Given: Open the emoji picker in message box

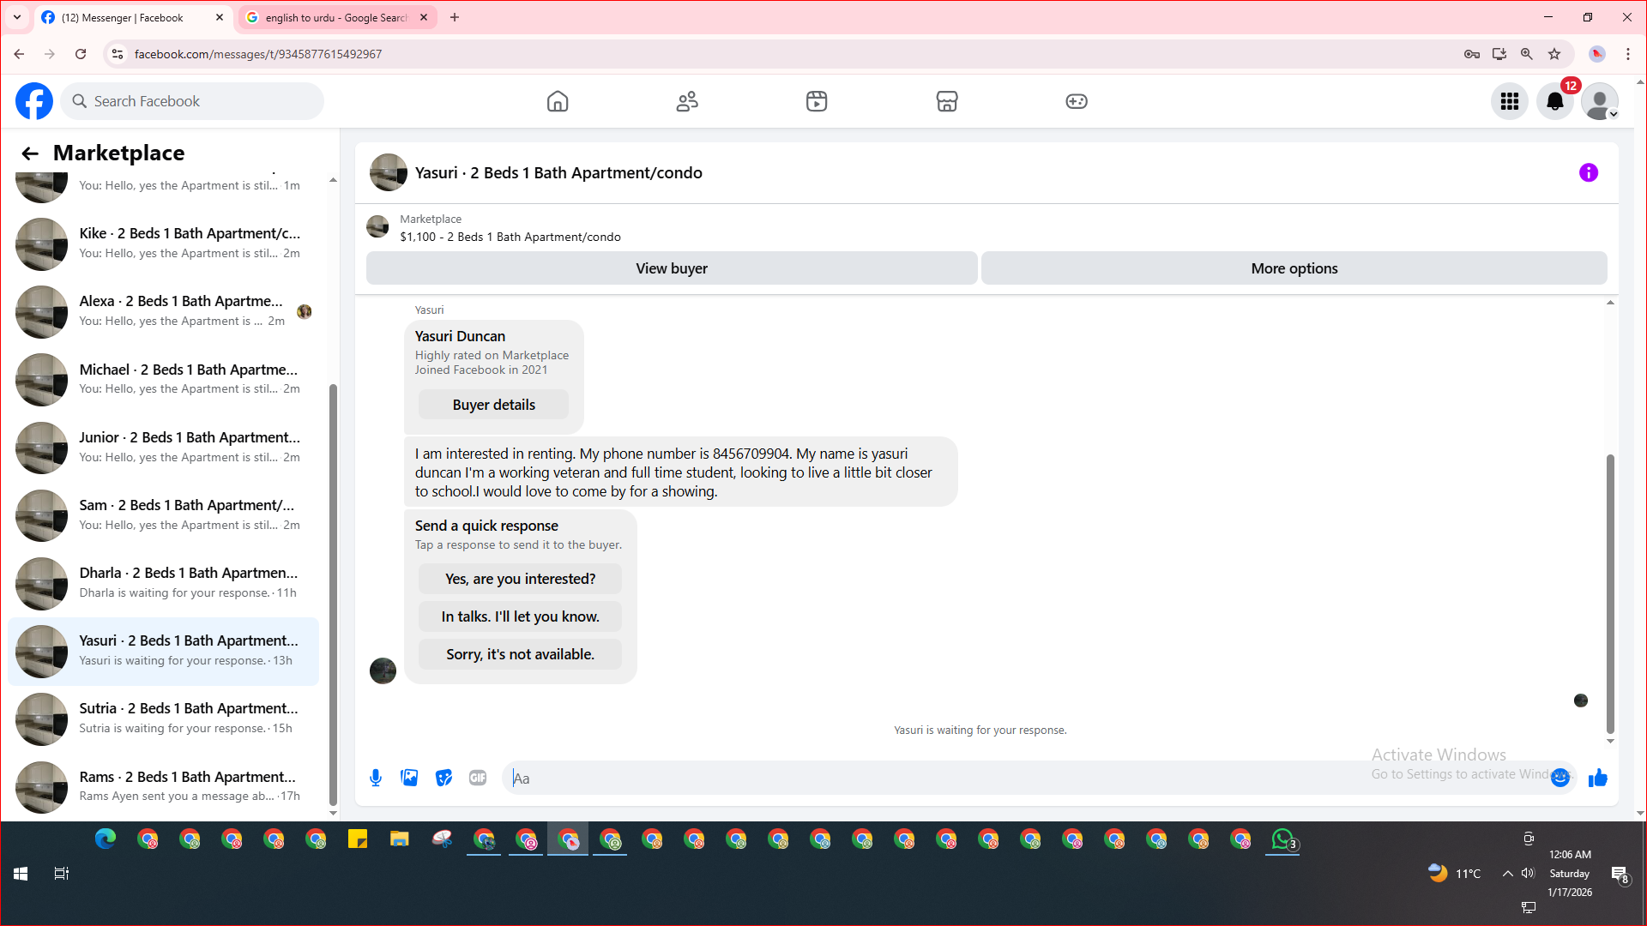Looking at the screenshot, I should (x=1560, y=778).
